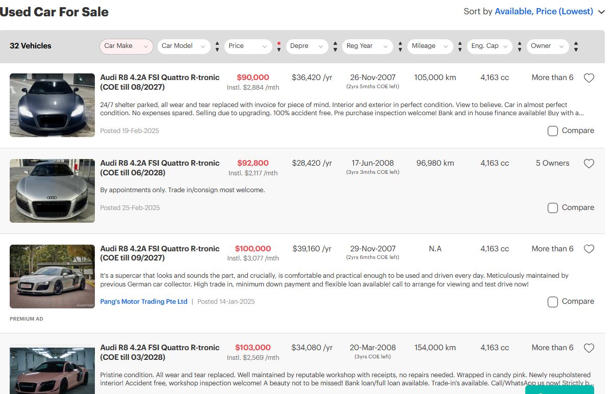
Task: Sort Depre descending with down arrow
Action: click(x=335, y=49)
